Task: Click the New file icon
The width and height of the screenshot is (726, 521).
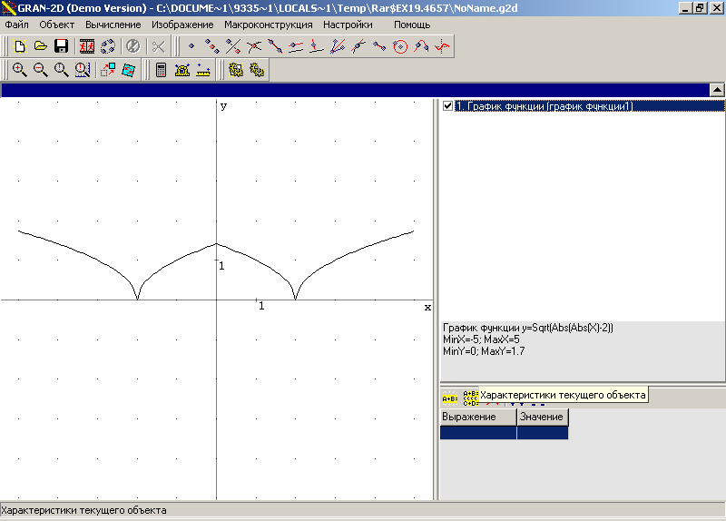Action: [19, 46]
